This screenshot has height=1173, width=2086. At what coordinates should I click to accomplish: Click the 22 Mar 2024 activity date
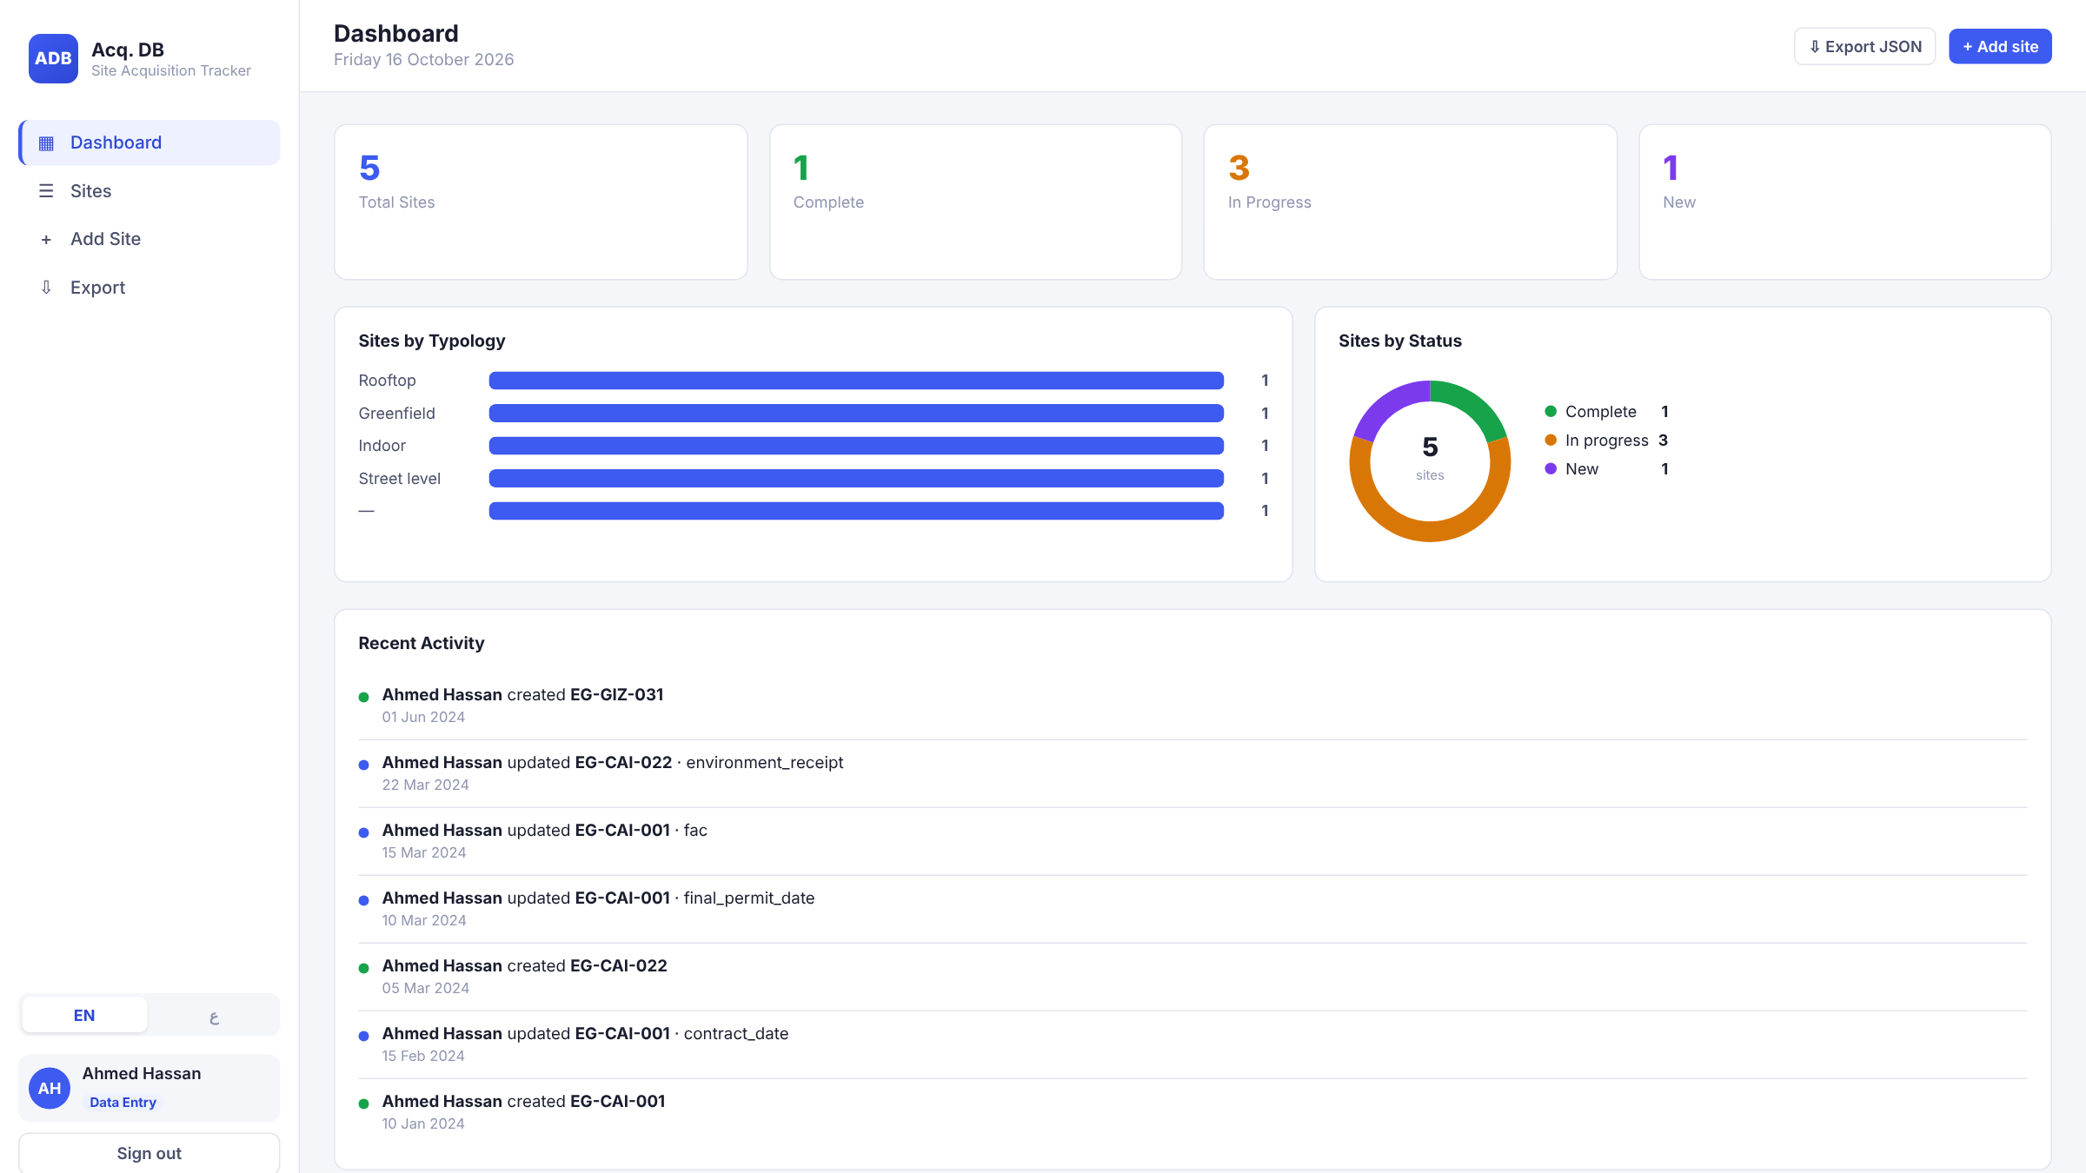pos(426,785)
